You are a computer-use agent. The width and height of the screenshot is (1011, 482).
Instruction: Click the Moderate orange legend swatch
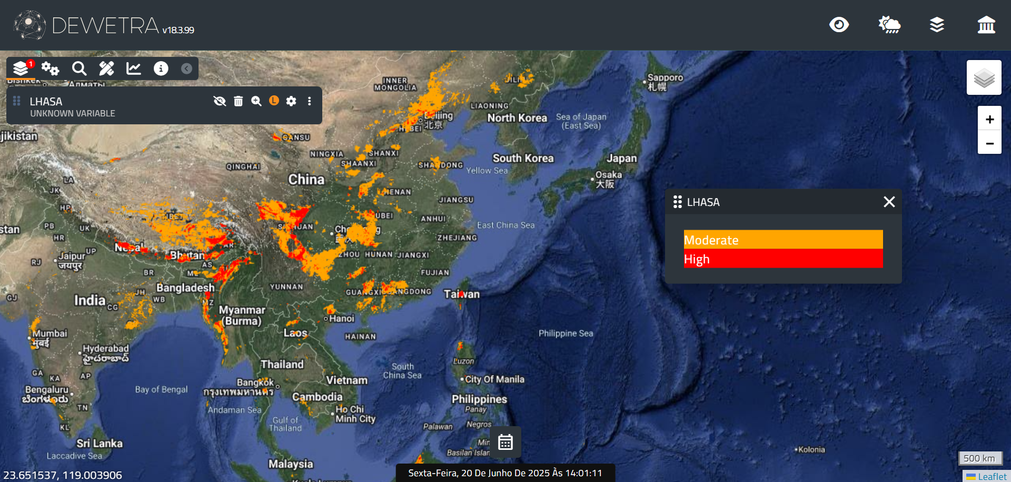(784, 240)
